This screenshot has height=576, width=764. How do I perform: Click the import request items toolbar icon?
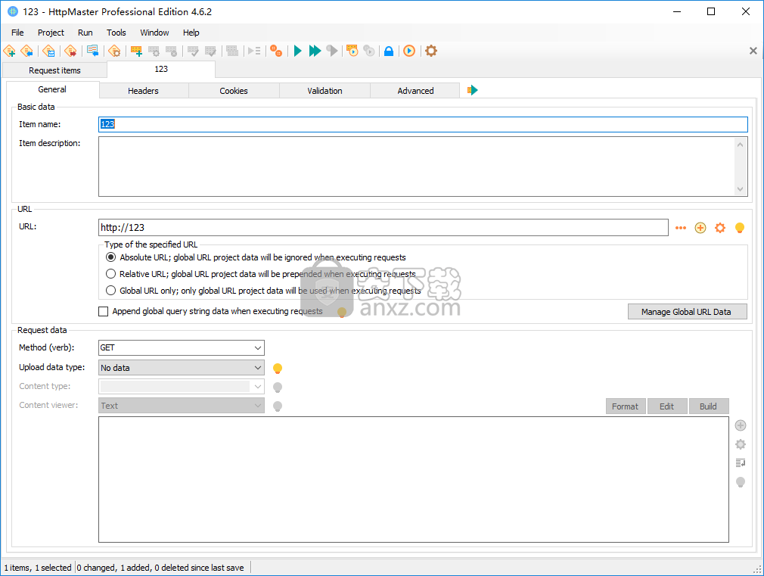pos(92,51)
